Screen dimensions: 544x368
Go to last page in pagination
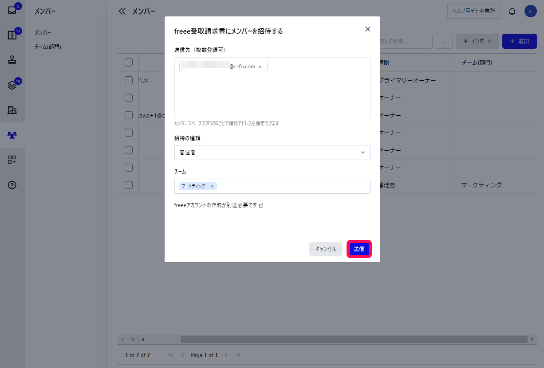click(x=238, y=355)
